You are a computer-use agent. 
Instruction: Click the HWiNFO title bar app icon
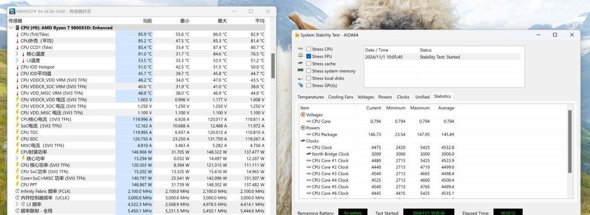click(x=13, y=11)
